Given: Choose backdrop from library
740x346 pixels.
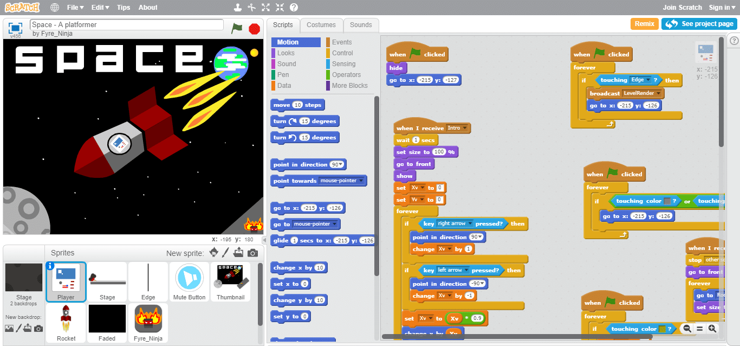Looking at the screenshot, I should [x=9, y=328].
